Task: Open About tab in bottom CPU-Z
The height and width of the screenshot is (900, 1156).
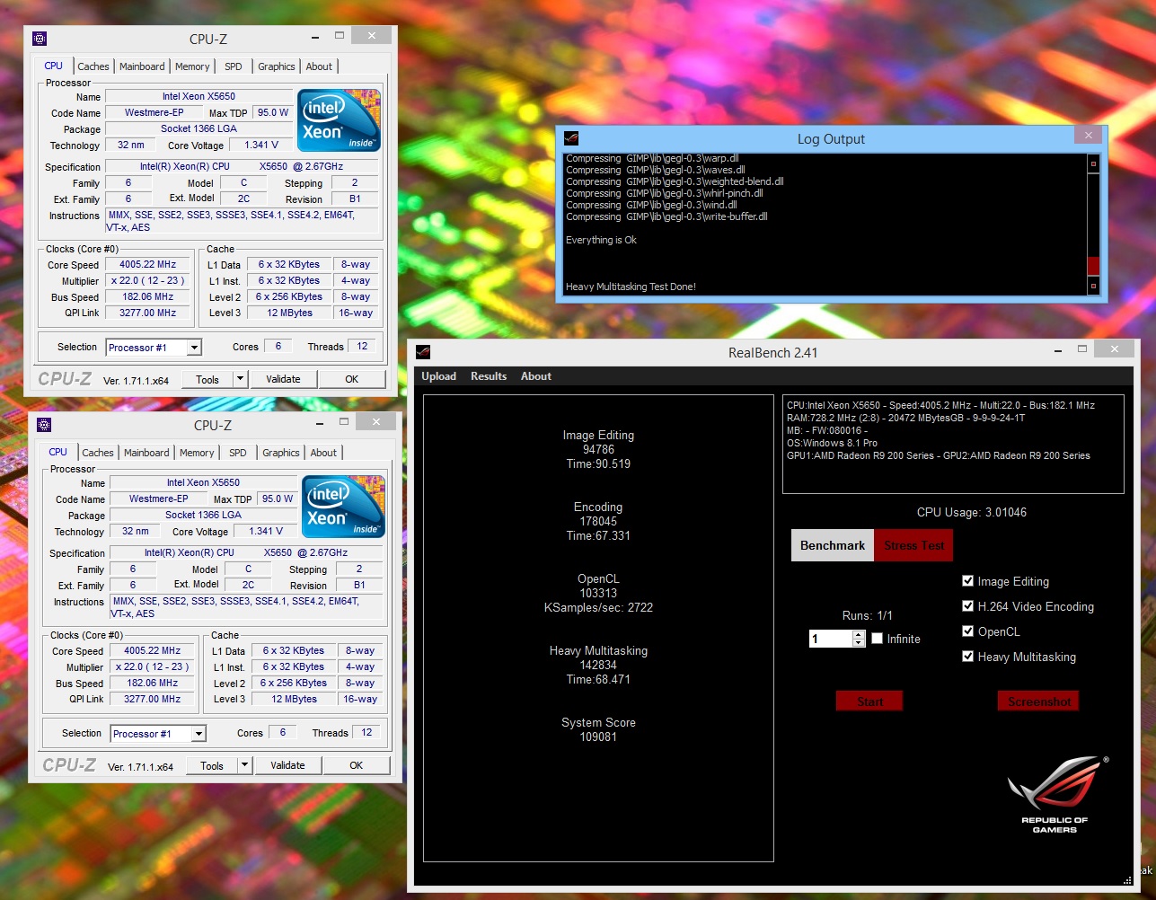Action: click(x=323, y=453)
